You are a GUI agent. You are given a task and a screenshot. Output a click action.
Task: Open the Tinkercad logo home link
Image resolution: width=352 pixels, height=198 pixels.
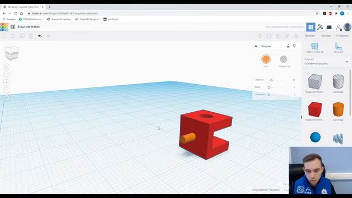pos(4,27)
